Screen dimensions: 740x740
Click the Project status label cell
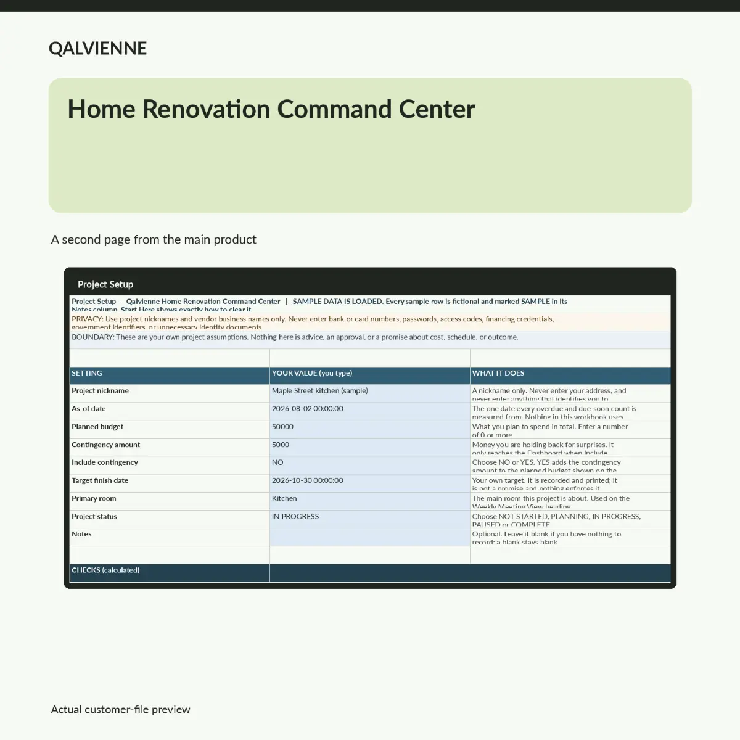[x=170, y=519]
